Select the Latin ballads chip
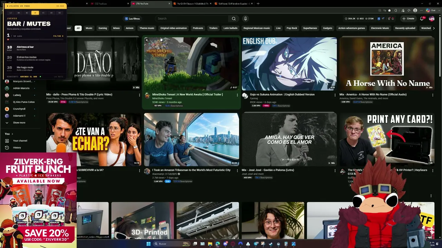The image size is (442, 248). click(x=230, y=28)
